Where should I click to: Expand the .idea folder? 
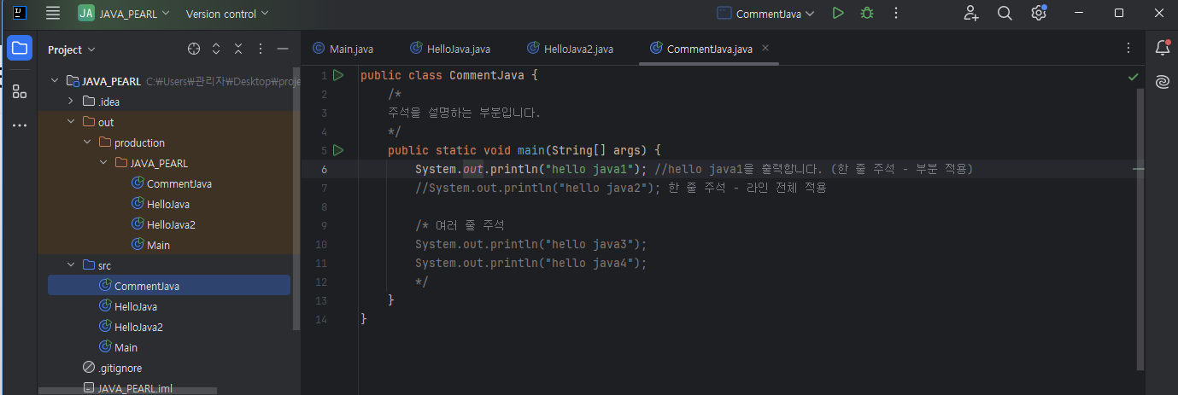click(71, 102)
